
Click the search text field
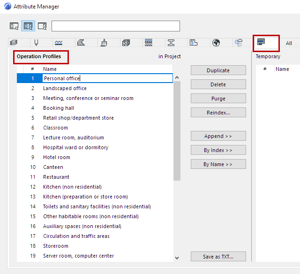tap(116, 26)
